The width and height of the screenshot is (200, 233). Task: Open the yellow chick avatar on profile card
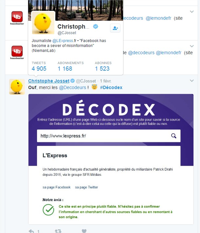point(43,23)
